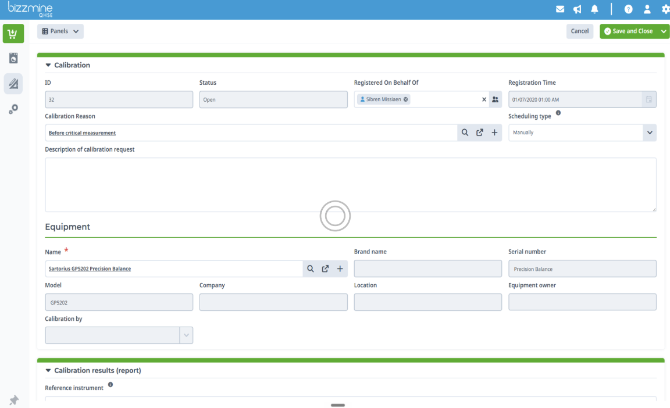Click the Cancel button
Image resolution: width=670 pixels, height=408 pixels.
[x=580, y=31]
